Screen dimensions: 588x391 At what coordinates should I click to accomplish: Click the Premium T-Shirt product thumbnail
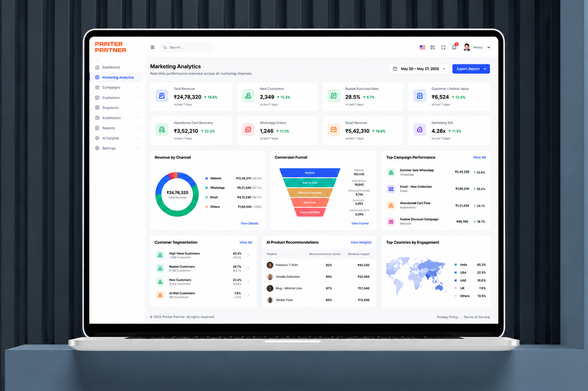click(270, 265)
